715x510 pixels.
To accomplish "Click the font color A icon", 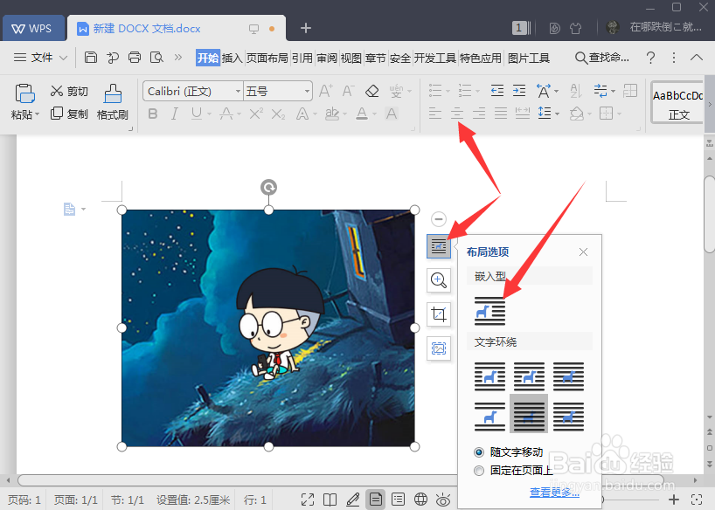I will [x=362, y=114].
